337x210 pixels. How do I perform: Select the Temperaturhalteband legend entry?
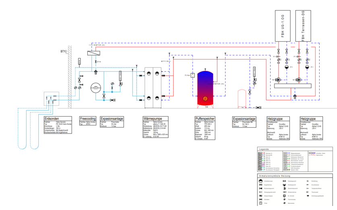tap(294, 164)
